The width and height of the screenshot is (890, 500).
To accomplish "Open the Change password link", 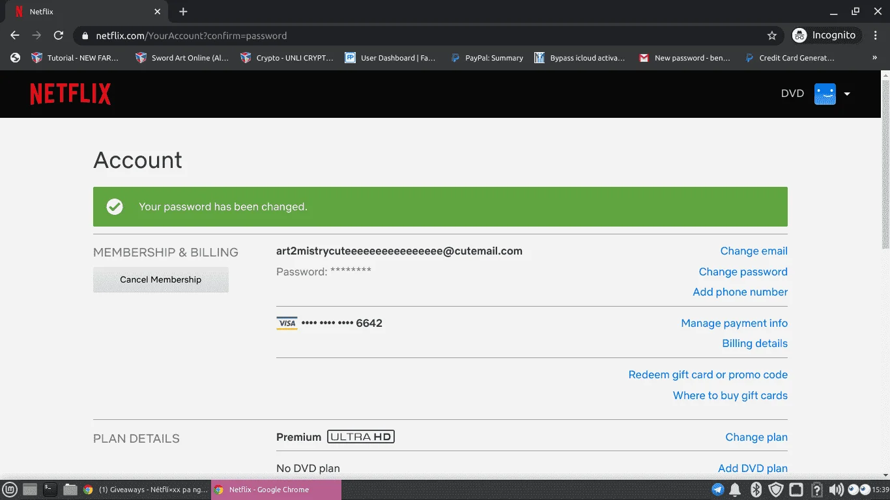I will [x=743, y=271].
